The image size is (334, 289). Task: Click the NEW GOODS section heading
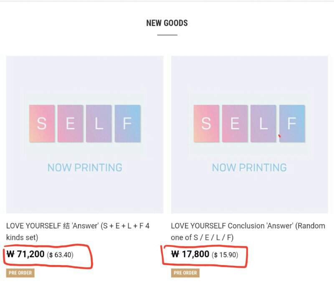click(x=167, y=23)
